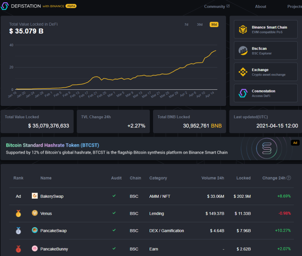Click the Ad badge on the BTCST banner
The height and width of the screenshot is (256, 302).
295,143
